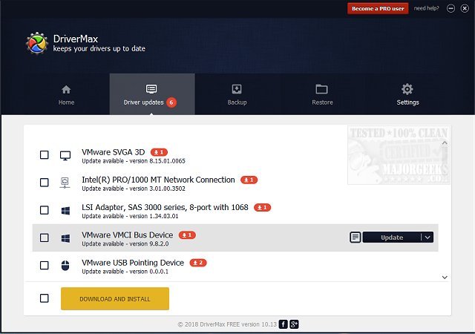The width and height of the screenshot is (475, 334).
Task: Expand the Update button dropdown arrow
Action: [x=427, y=238]
